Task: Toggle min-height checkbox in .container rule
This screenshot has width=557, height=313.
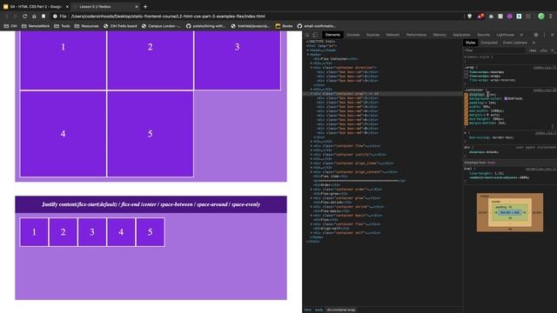Action: tap(466, 119)
